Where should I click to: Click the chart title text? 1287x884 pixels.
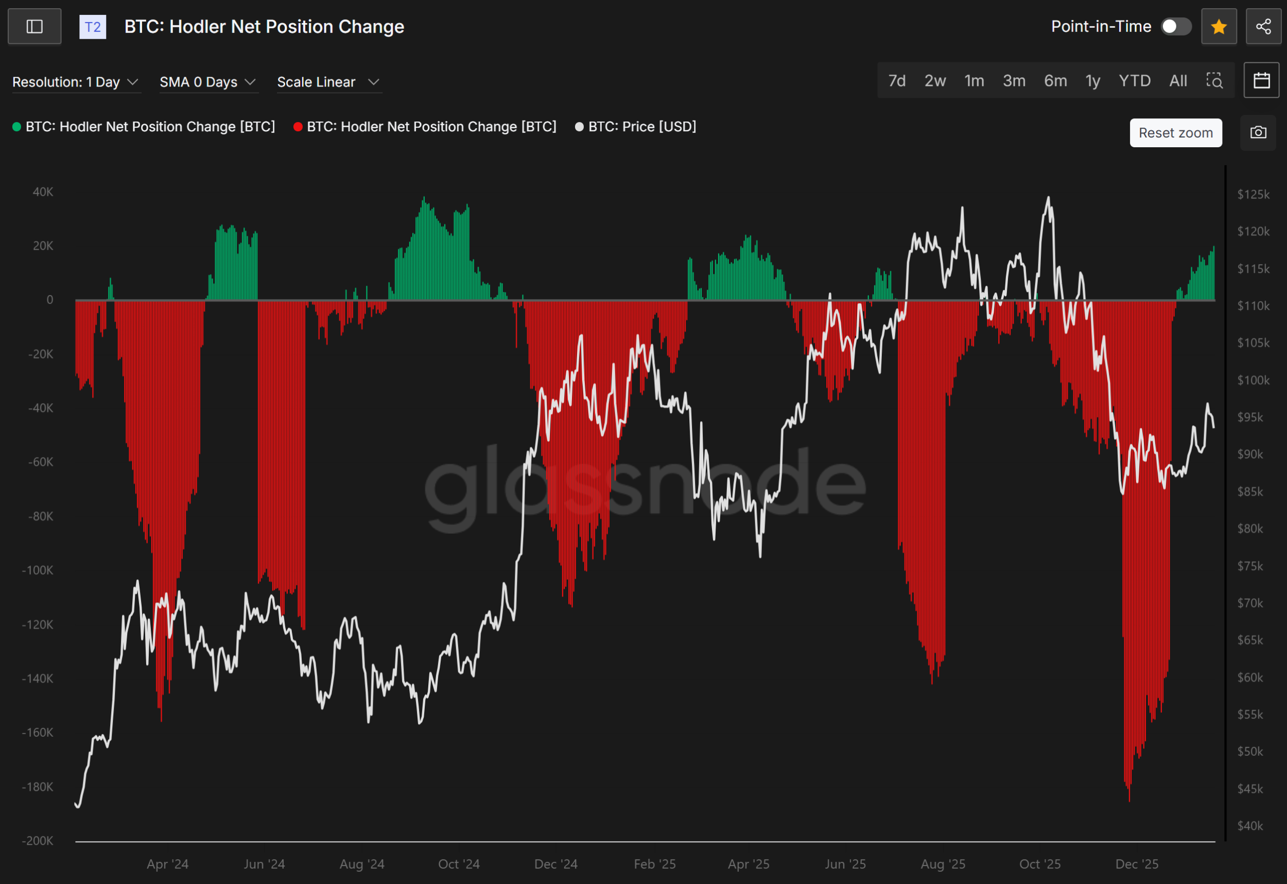click(x=264, y=27)
